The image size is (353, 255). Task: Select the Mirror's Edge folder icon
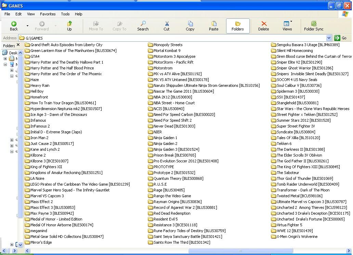(x=27, y=242)
